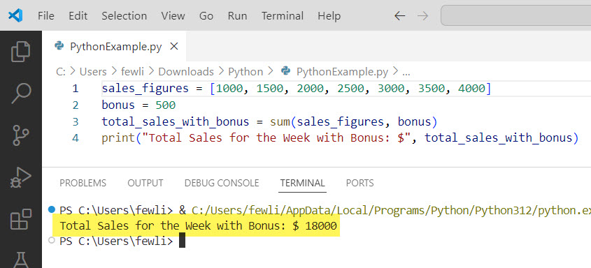This screenshot has height=268, width=591.
Task: Click the PythonExample.py breadcrumb segment
Action: (x=335, y=71)
